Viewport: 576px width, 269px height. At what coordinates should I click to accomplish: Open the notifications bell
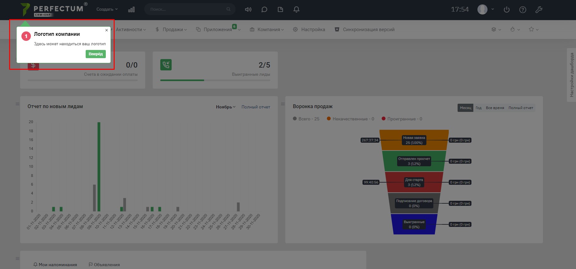point(296,9)
